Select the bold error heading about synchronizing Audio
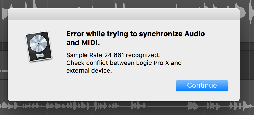The height and width of the screenshot is (115, 254). (x=136, y=39)
